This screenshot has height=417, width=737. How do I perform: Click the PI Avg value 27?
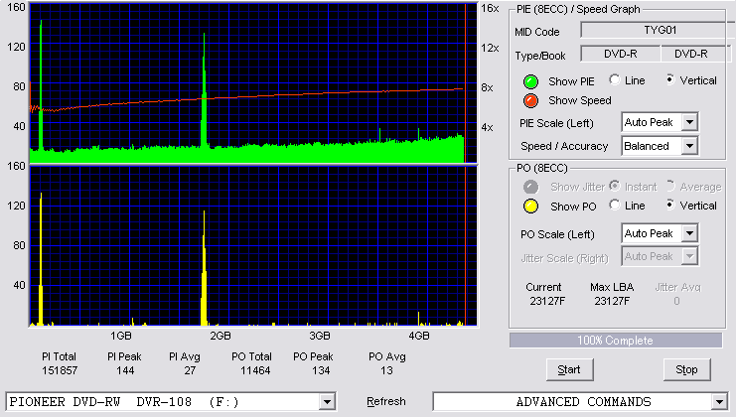pyautogui.click(x=190, y=371)
